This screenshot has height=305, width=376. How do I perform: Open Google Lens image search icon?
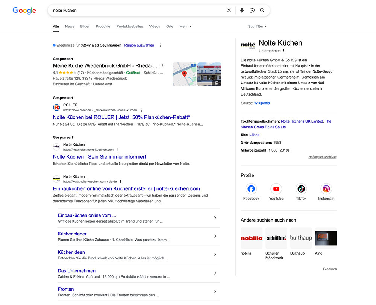pos(252,10)
